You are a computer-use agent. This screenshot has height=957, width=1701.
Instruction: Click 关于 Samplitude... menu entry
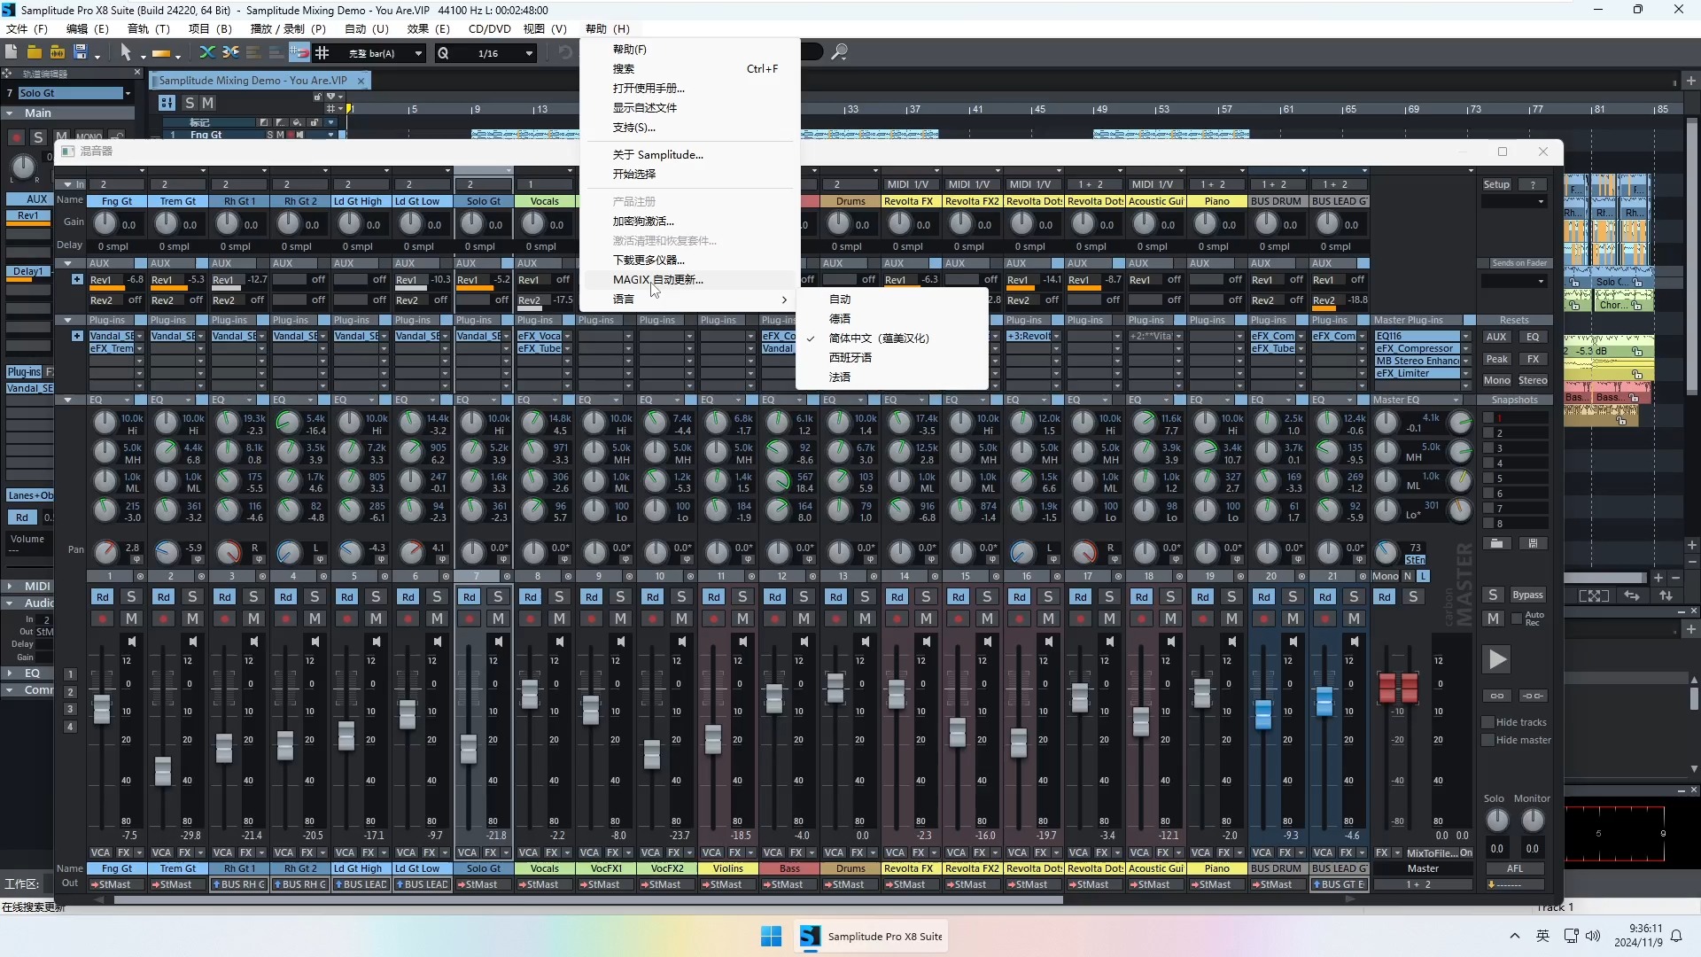[690, 155]
